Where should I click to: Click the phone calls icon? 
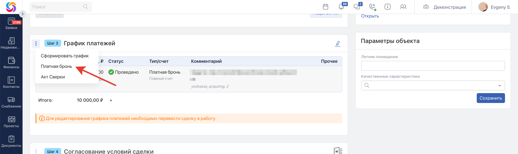click(372, 7)
